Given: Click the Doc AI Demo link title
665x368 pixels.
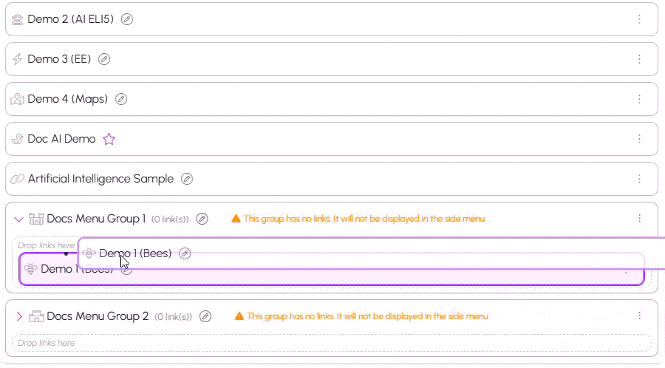Looking at the screenshot, I should [x=61, y=139].
